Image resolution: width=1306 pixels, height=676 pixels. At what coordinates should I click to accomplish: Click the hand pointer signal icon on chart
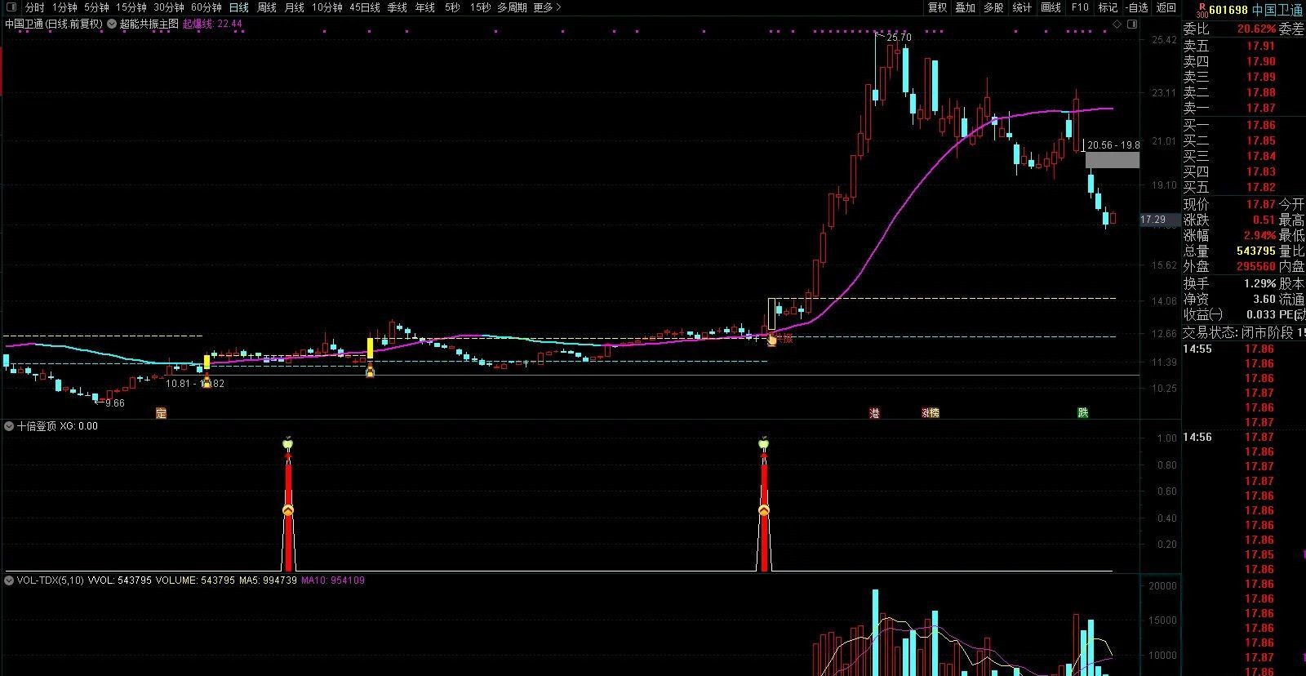772,338
